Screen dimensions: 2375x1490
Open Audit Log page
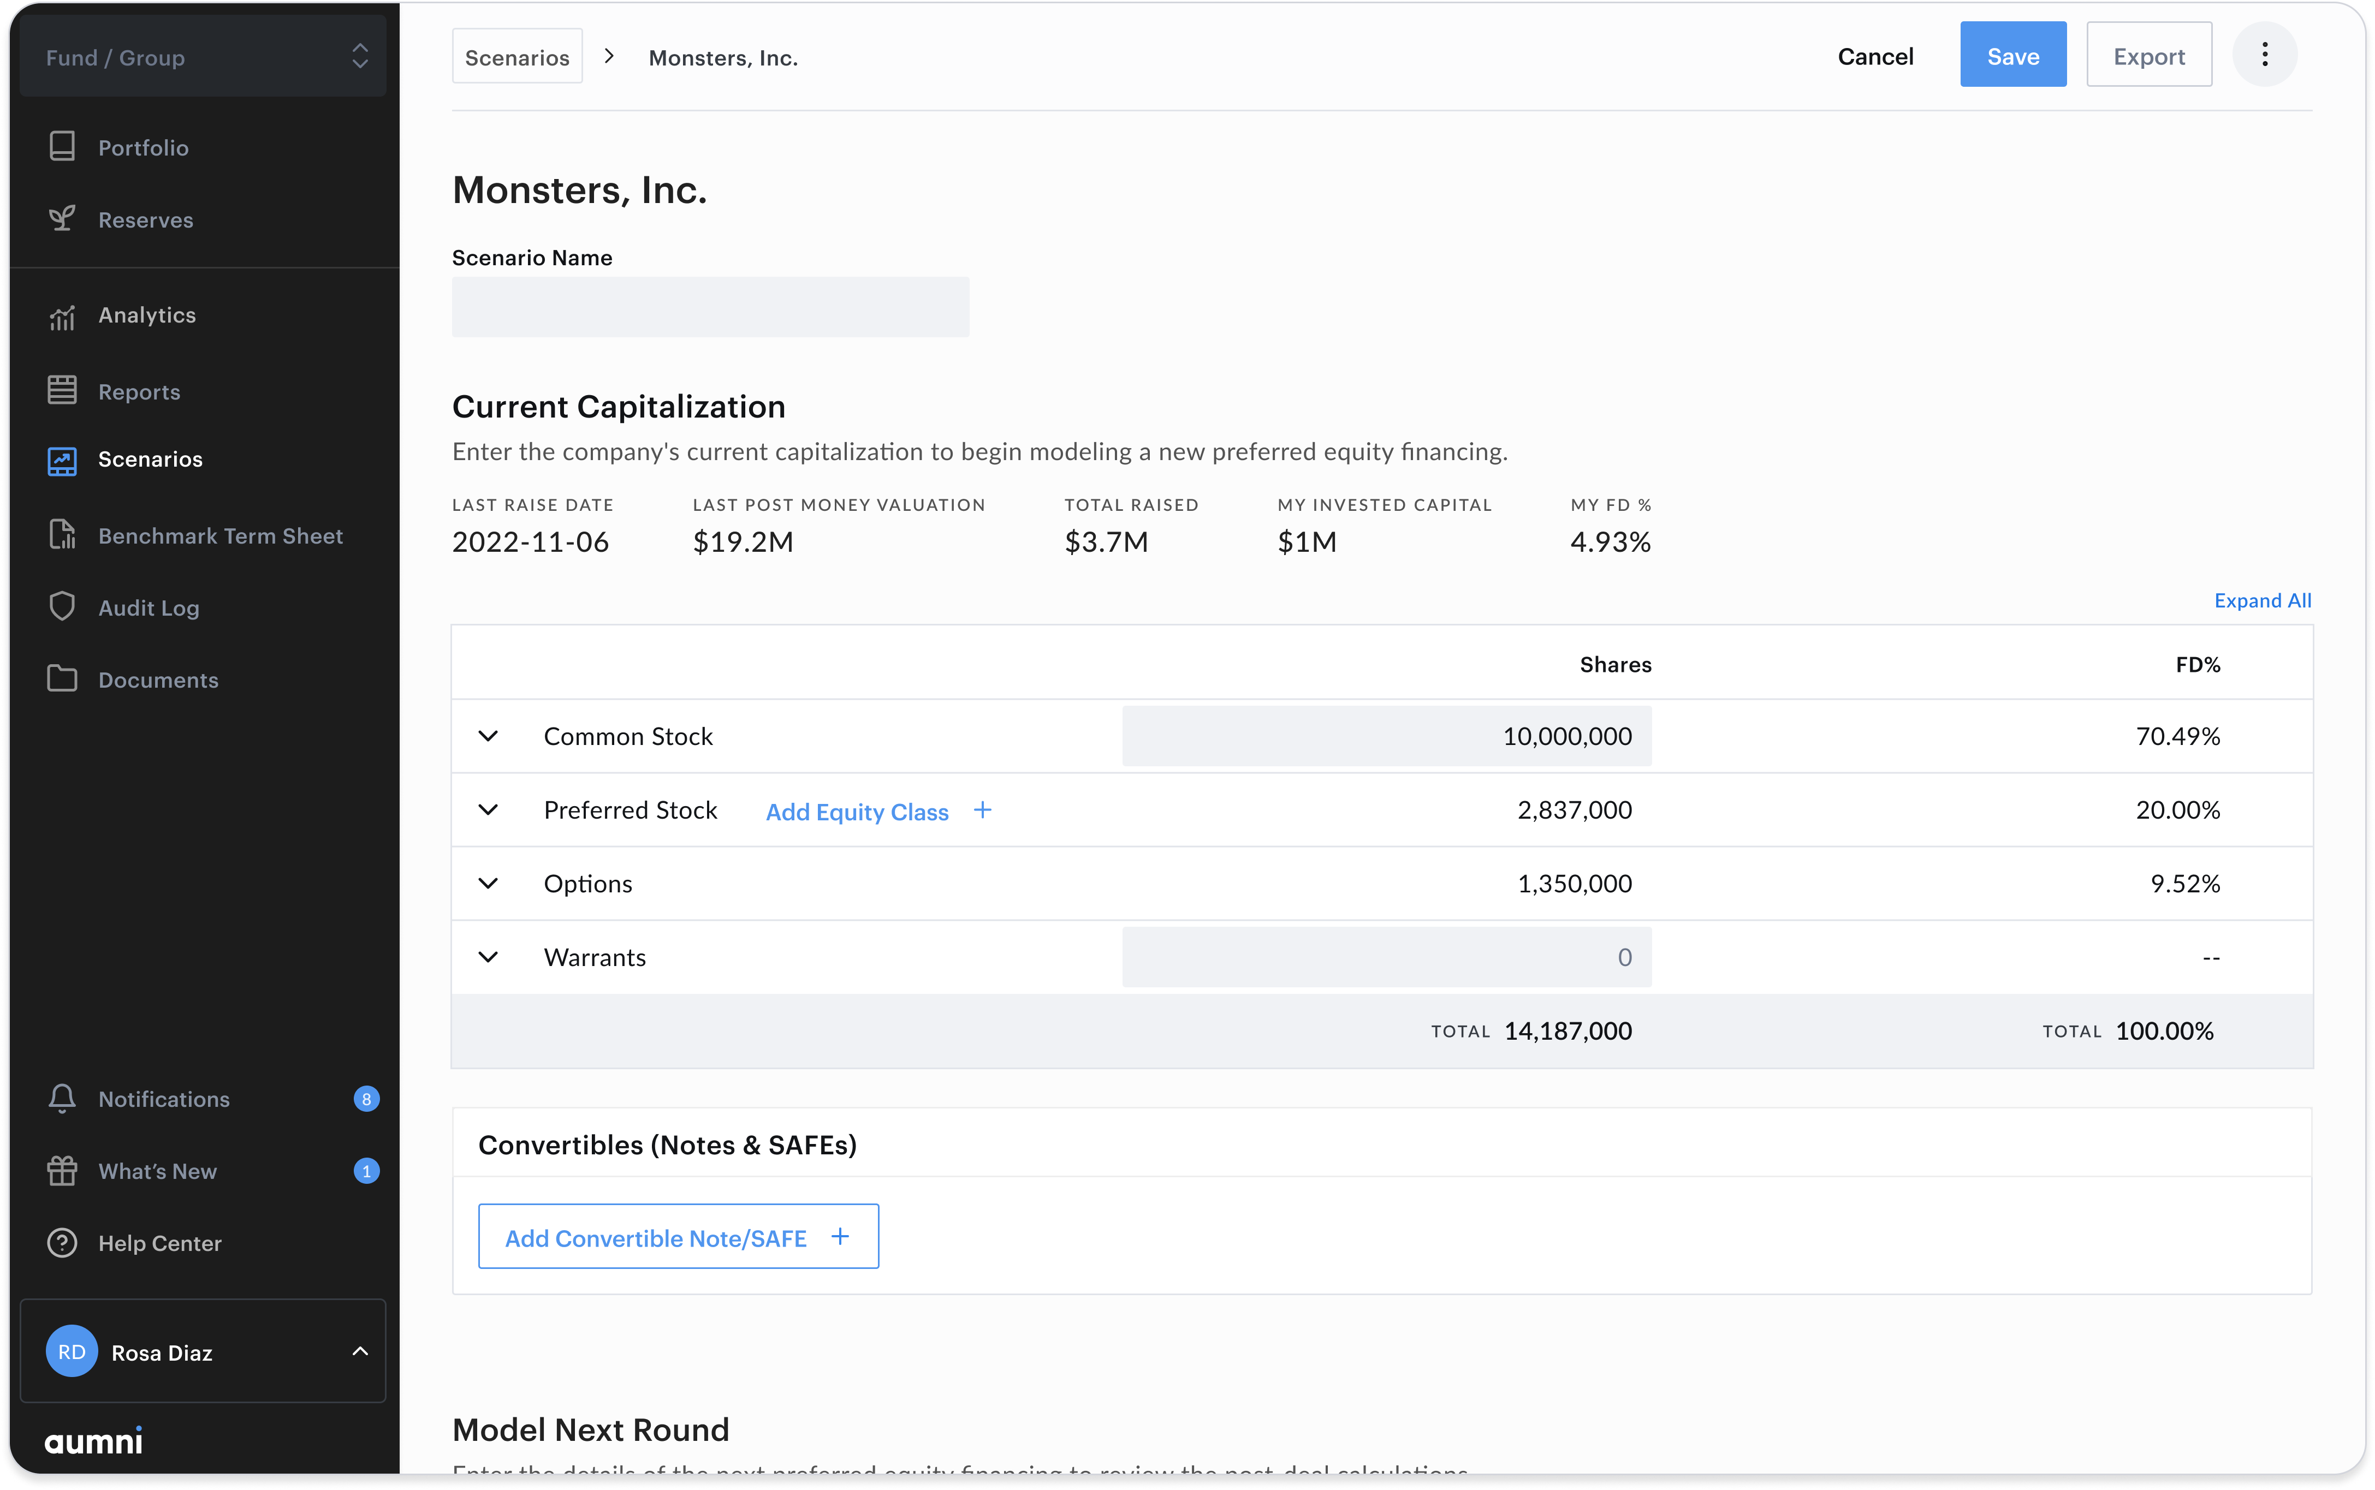point(149,608)
